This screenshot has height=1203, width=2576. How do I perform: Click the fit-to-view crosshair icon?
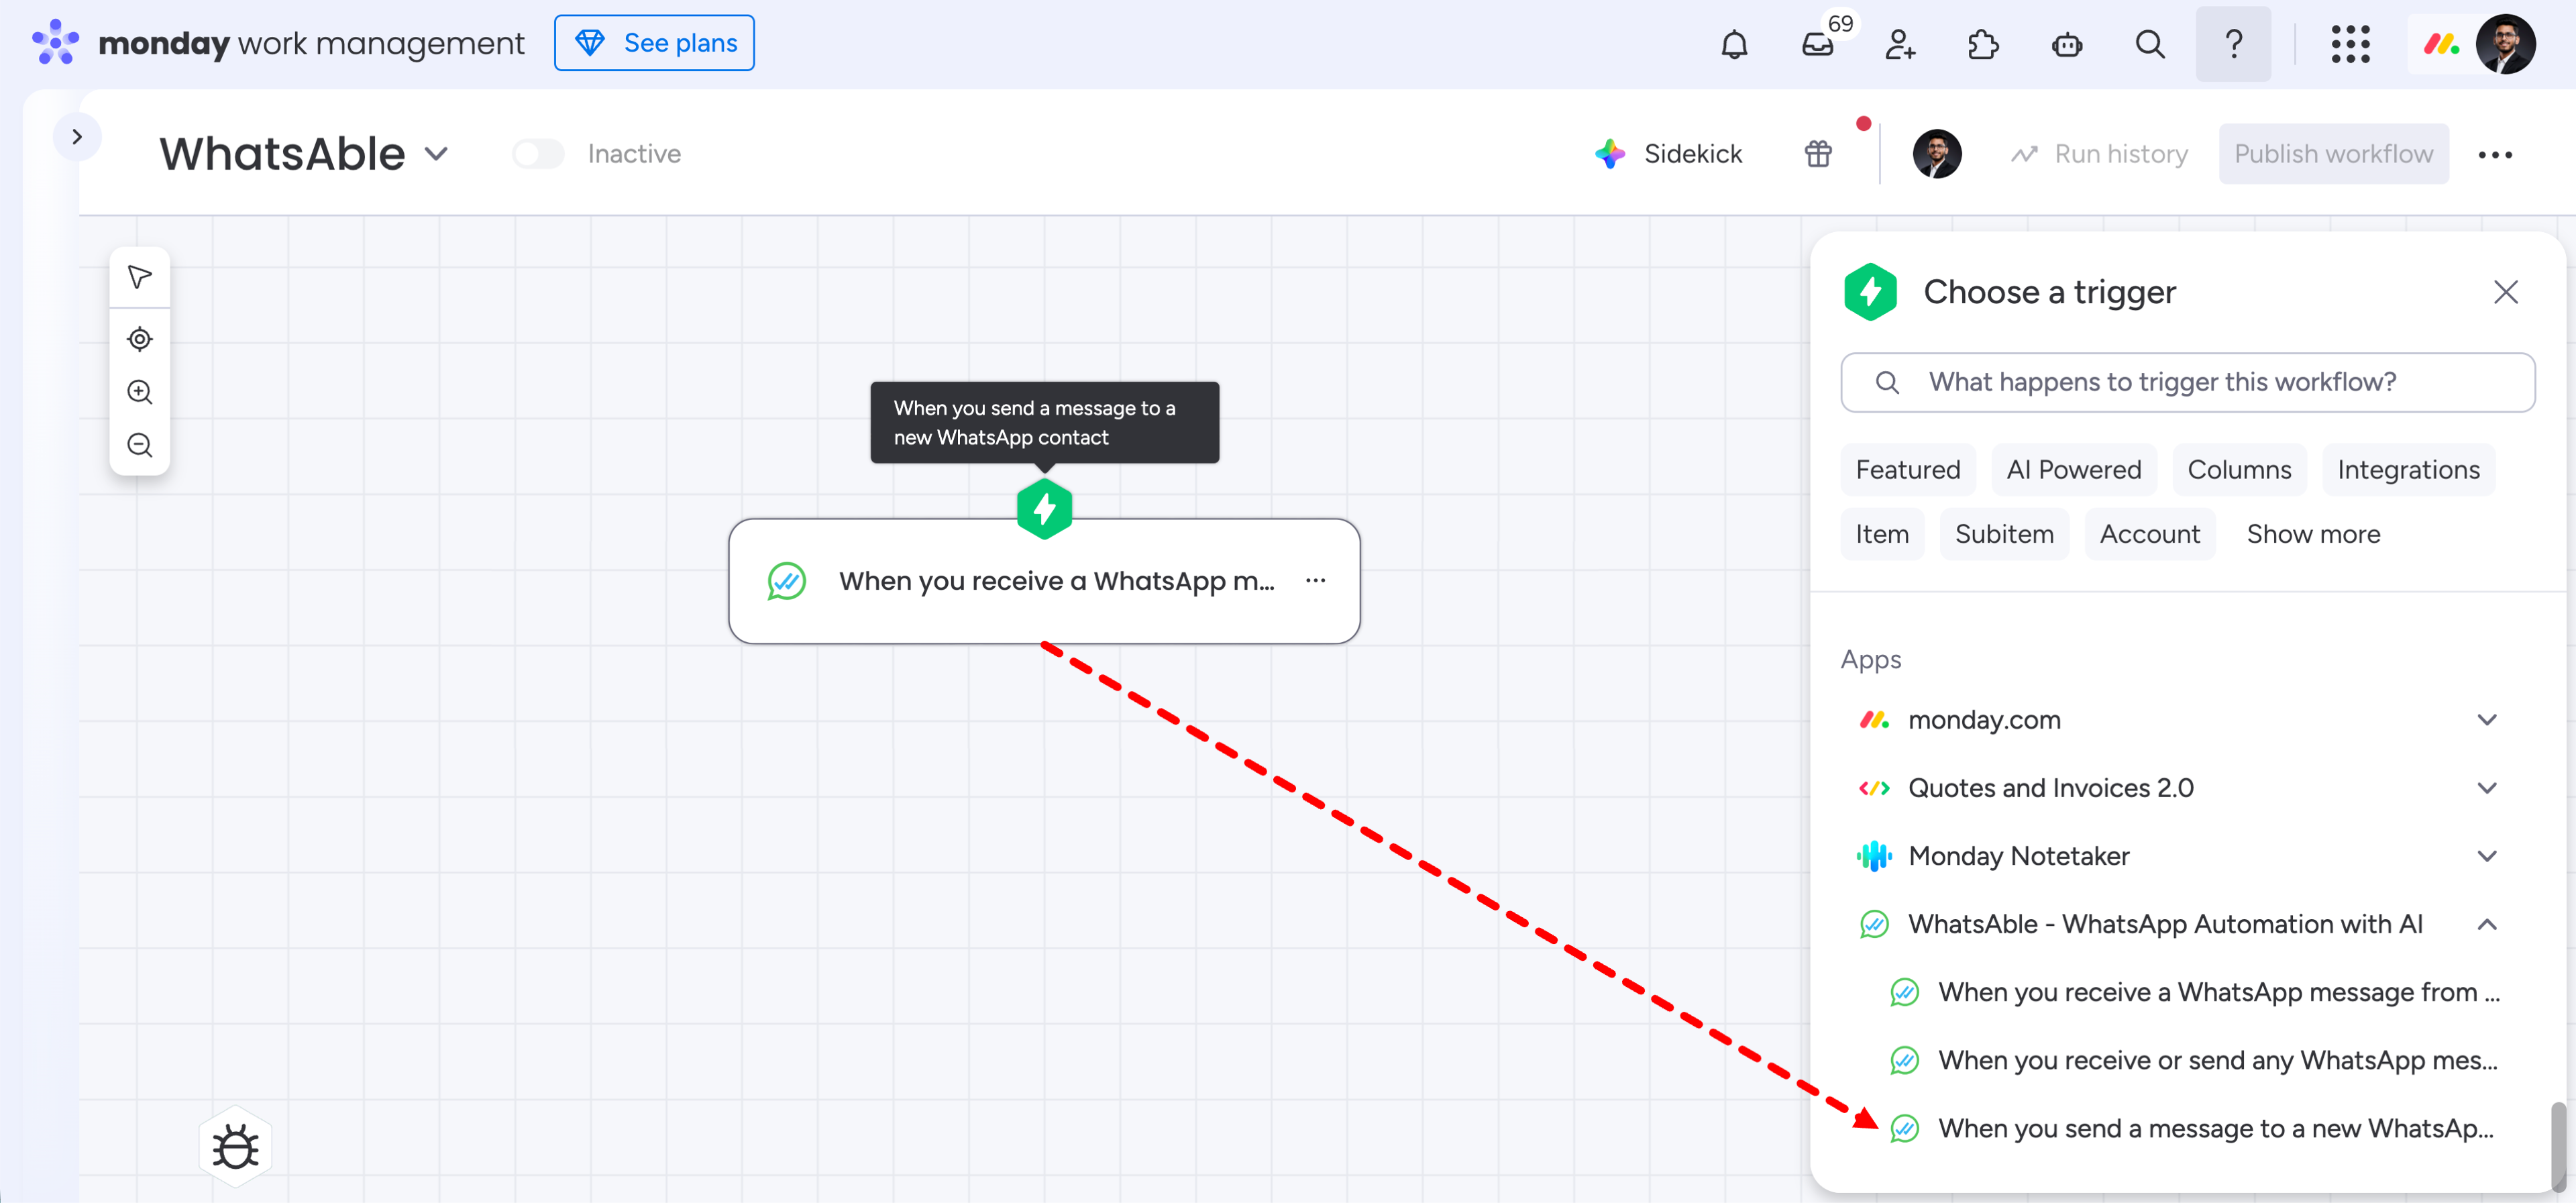tap(139, 339)
